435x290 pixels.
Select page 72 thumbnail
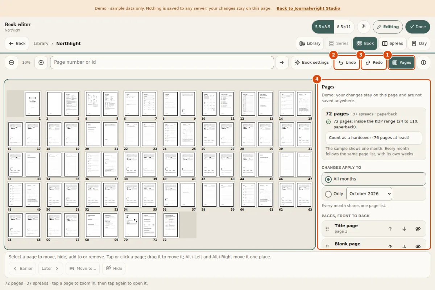tap(171, 225)
